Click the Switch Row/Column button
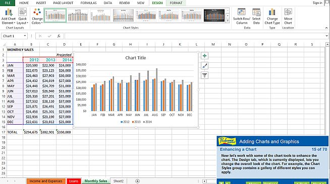Viewport: 330px width, 184px height. click(242, 17)
